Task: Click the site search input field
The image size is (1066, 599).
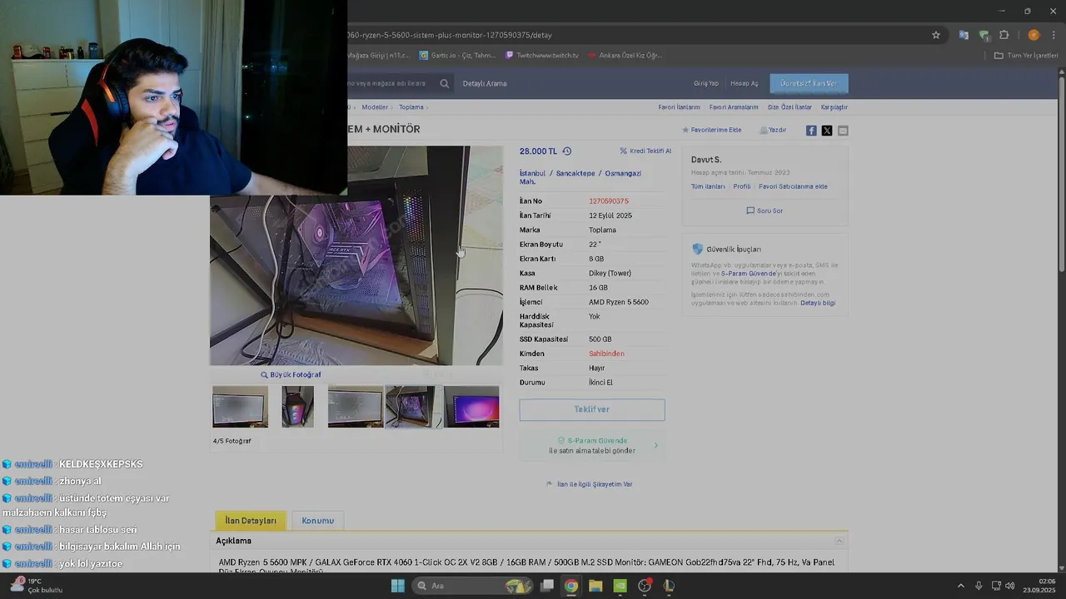Action: pos(390,83)
